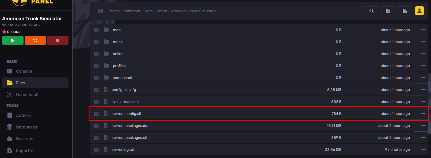The image size is (431, 158).
Task: Open Backups from the sidebar
Action: tap(24, 139)
